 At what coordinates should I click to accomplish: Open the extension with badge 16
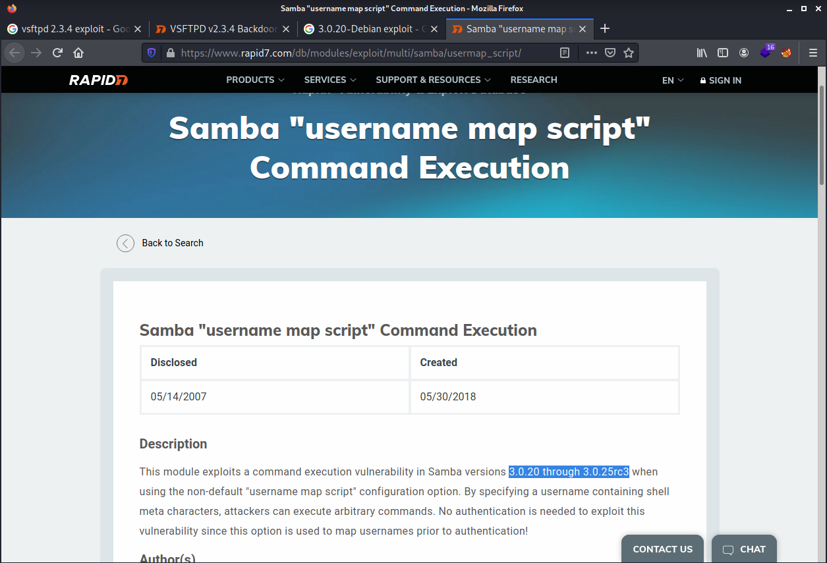[x=766, y=52]
